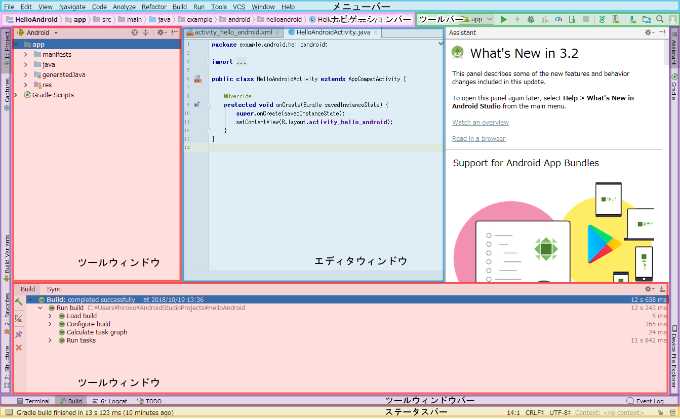
Task: Toggle the Build Variants side tab
Action: click(x=7, y=258)
